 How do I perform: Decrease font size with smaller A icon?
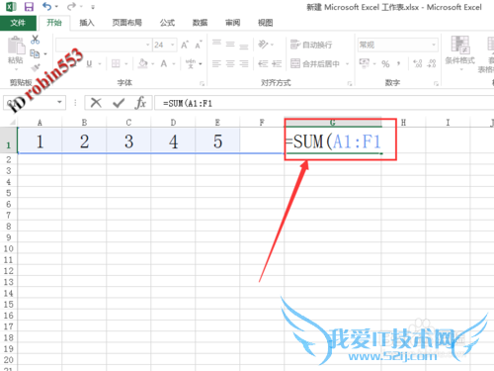[x=199, y=45]
